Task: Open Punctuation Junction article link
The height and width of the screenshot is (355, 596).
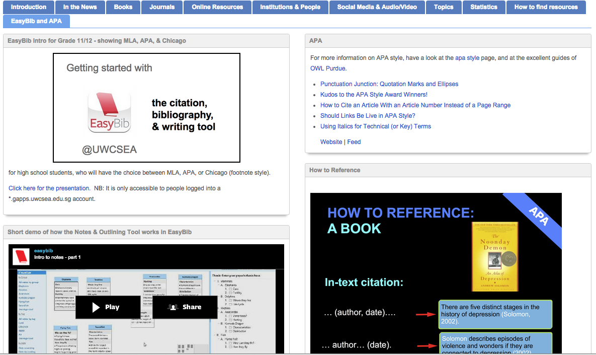Action: tap(389, 84)
